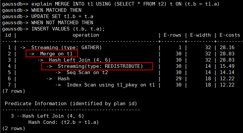Click the "operation" column header
This screenshot has width=243, height=133.
(86, 35)
